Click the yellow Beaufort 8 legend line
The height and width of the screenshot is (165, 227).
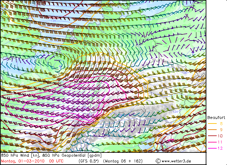coord(212,124)
